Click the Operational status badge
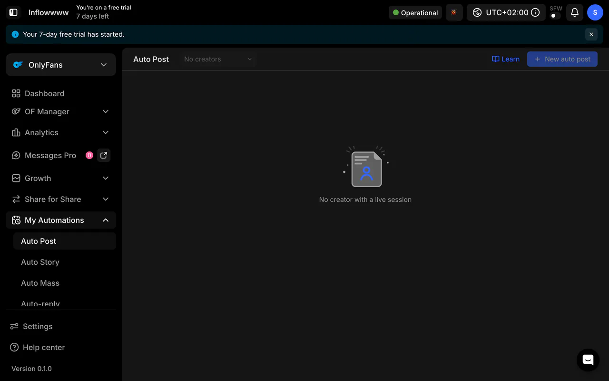Image resolution: width=609 pixels, height=381 pixels. tap(415, 12)
